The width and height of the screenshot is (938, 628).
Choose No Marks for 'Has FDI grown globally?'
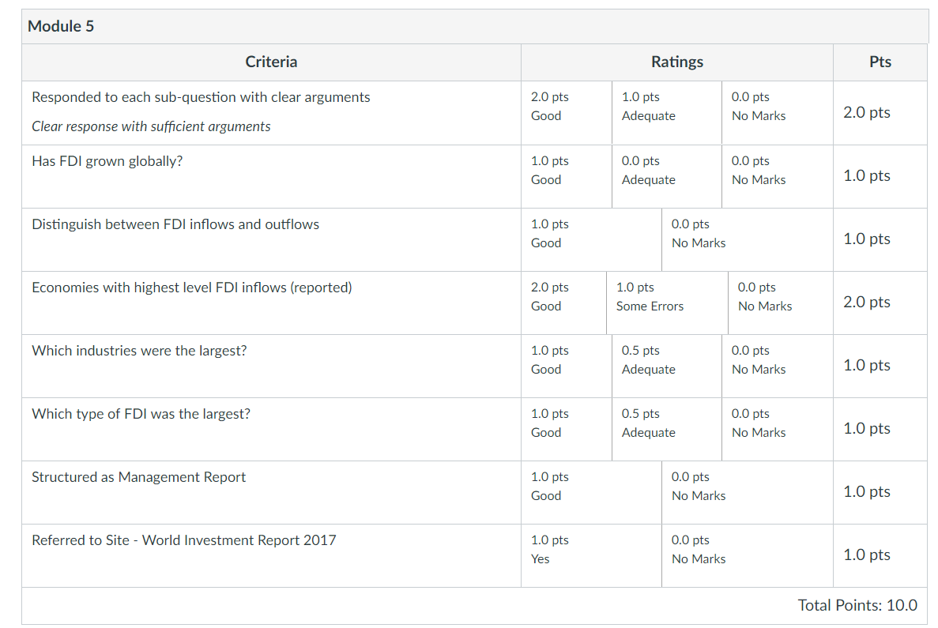pos(777,176)
